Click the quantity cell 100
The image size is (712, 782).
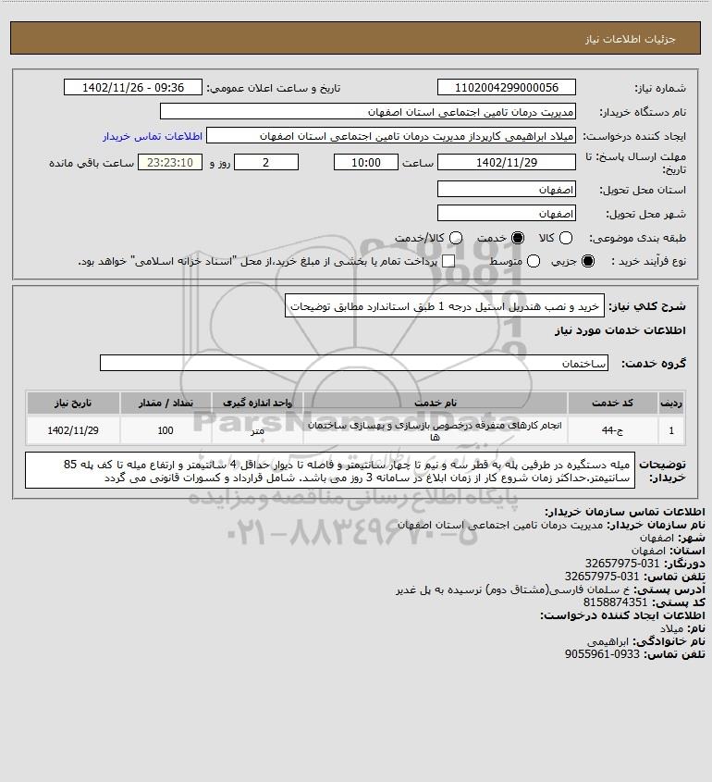pyautogui.click(x=166, y=430)
